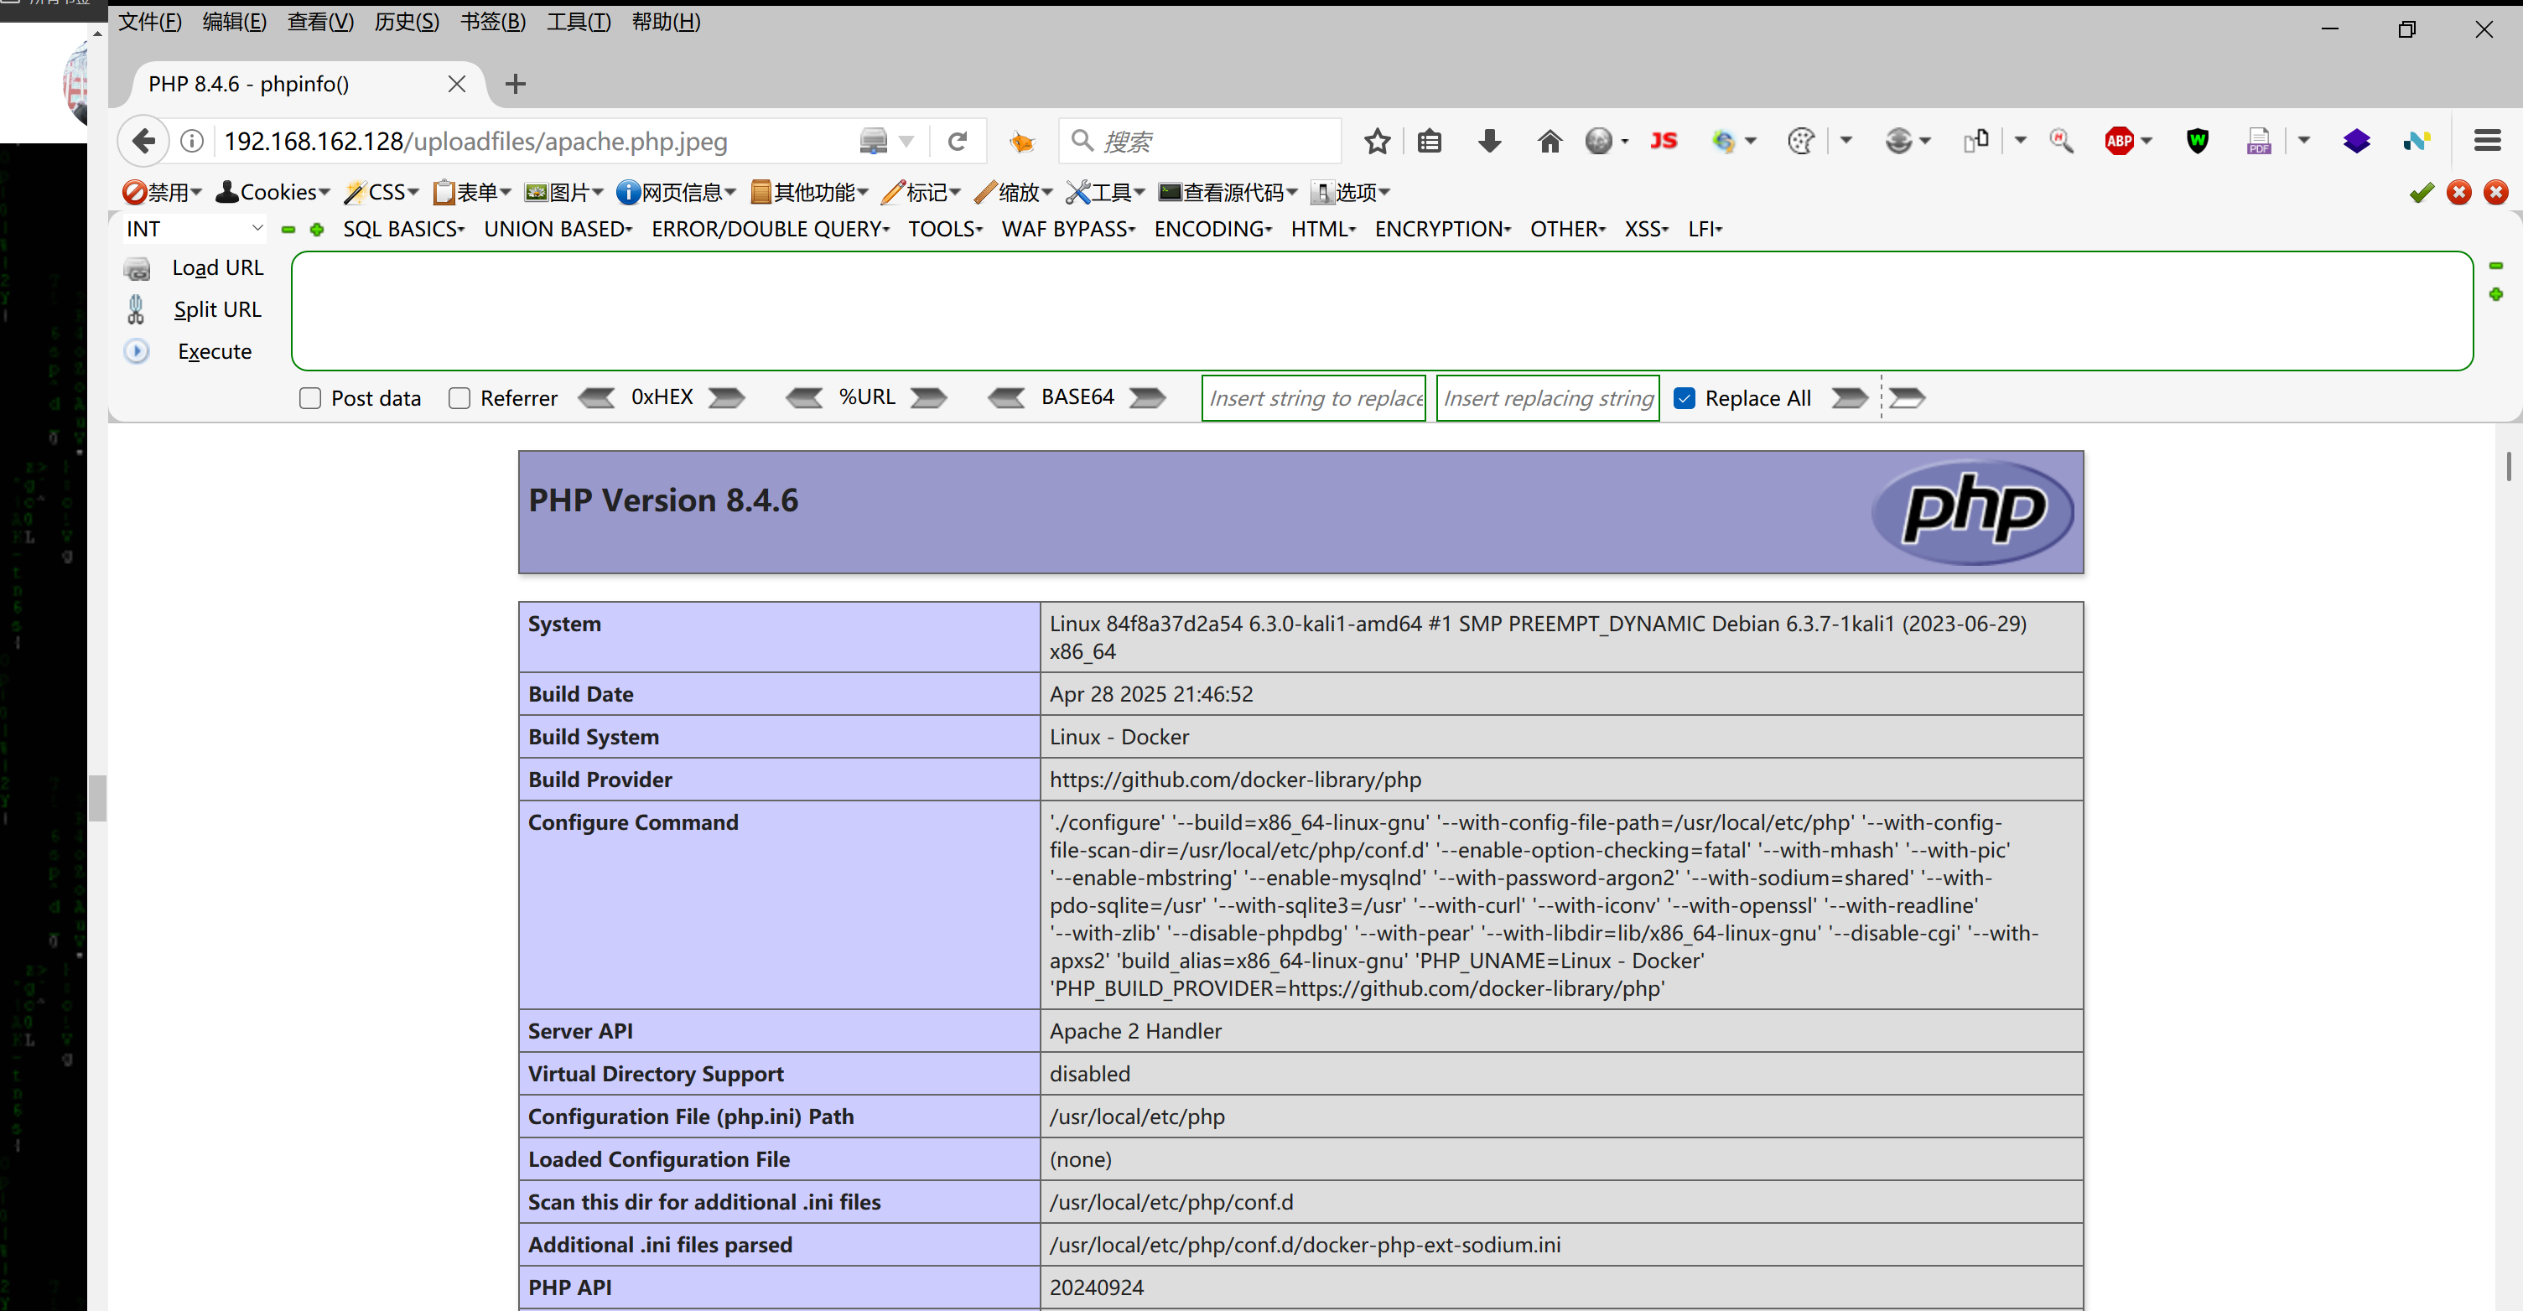The image size is (2523, 1311).
Task: Open the 工具(T) menu in the menu bar
Action: click(578, 22)
